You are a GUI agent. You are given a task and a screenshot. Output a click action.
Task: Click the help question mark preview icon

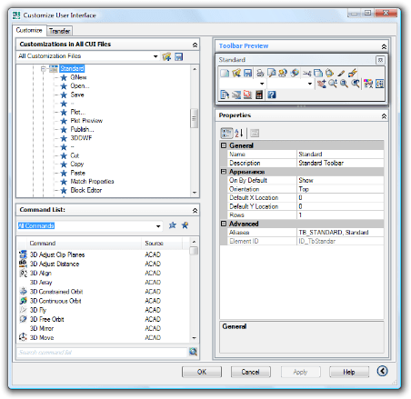pyautogui.click(x=272, y=95)
